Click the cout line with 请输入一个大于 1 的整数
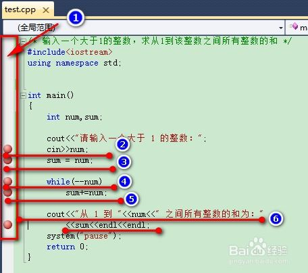 coord(126,138)
